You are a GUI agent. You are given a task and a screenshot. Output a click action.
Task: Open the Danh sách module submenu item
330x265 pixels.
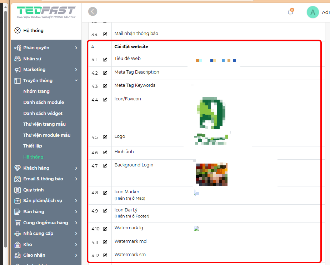click(x=44, y=102)
